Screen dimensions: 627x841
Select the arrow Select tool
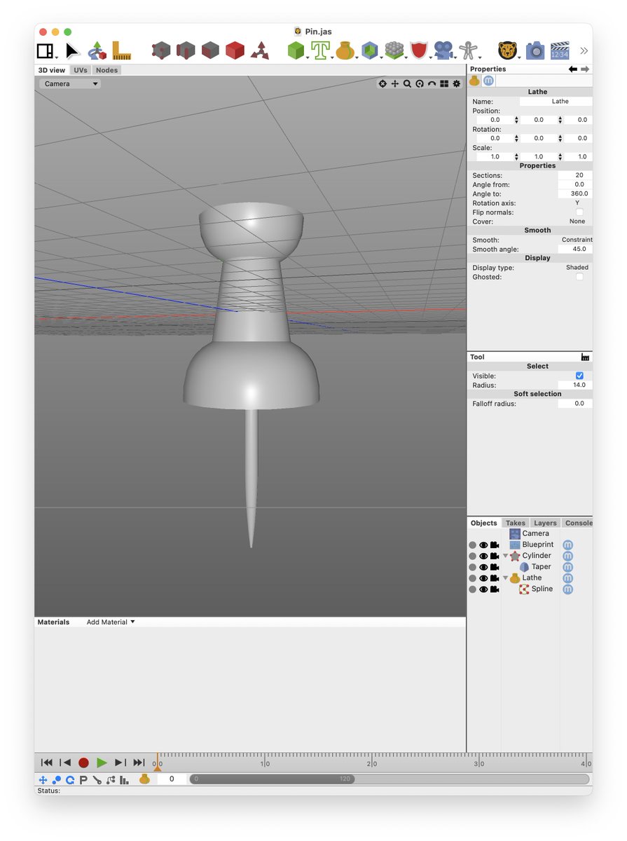pos(72,50)
